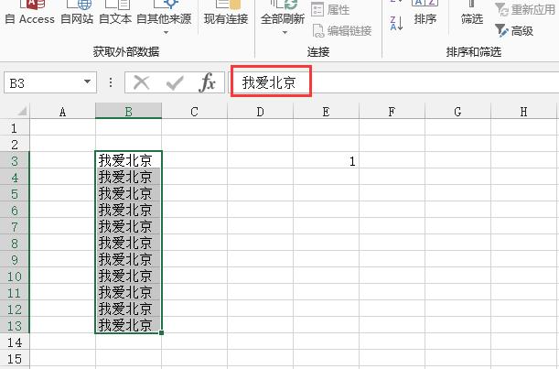Image resolution: width=559 pixels, height=369 pixels.
Task: Open the Sort (排序) dialog
Action: pyautogui.click(x=425, y=15)
